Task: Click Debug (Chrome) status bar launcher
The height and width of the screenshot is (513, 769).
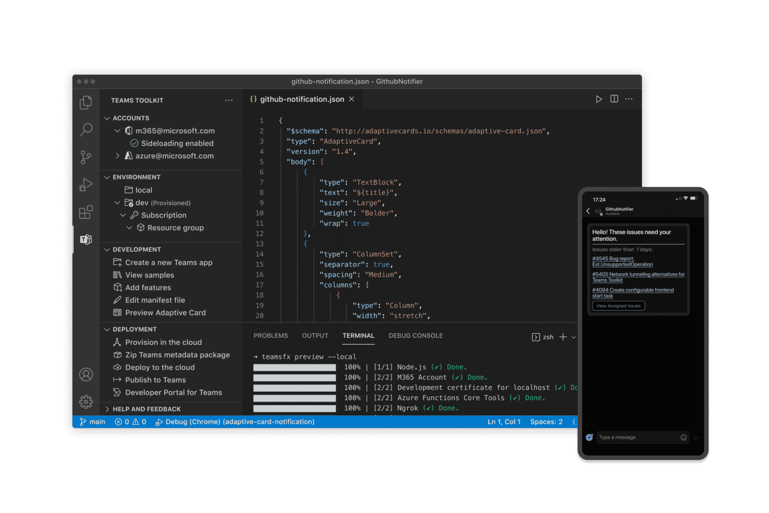Action: click(235, 422)
